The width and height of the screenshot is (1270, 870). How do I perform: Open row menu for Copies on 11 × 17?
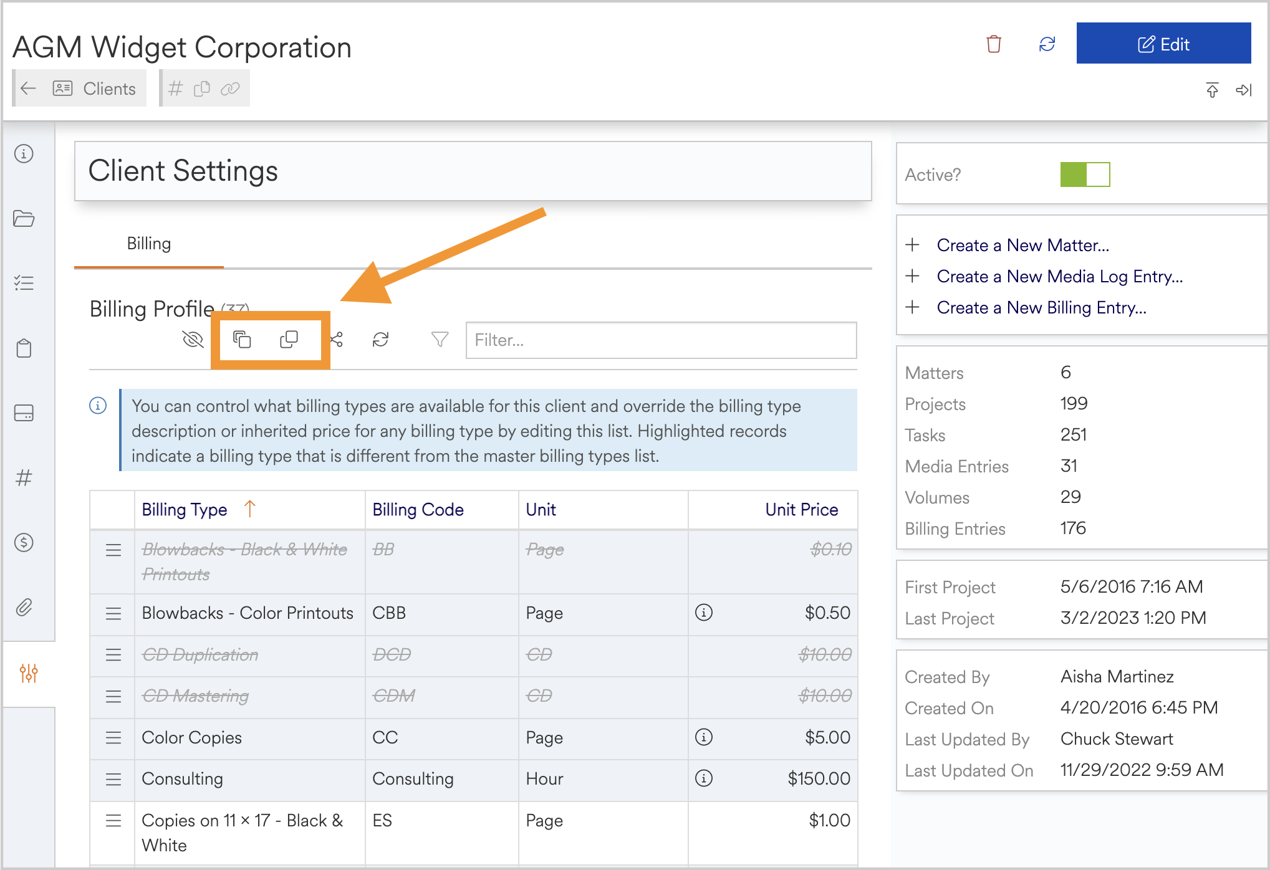tap(113, 821)
